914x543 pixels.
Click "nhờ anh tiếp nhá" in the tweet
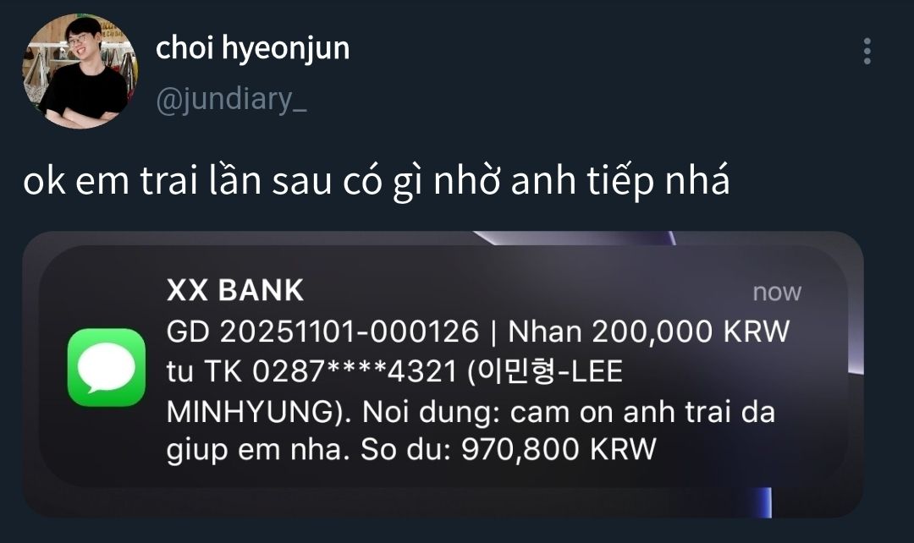click(x=581, y=181)
